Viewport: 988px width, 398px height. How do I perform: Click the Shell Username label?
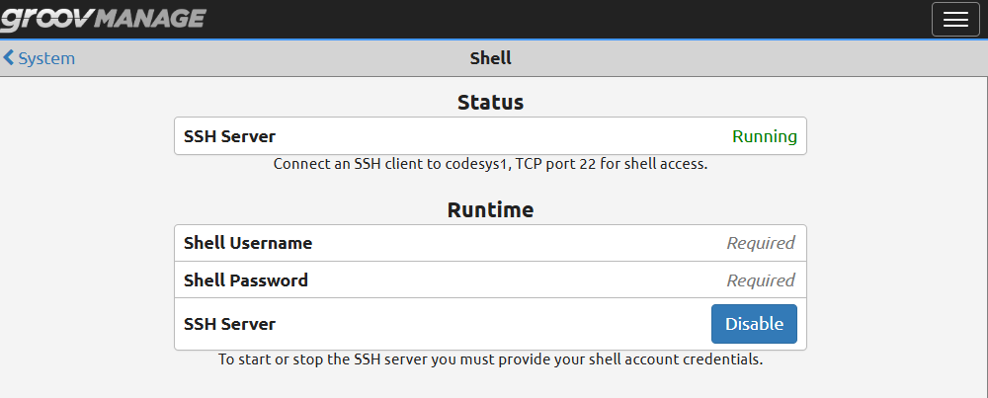coord(248,243)
